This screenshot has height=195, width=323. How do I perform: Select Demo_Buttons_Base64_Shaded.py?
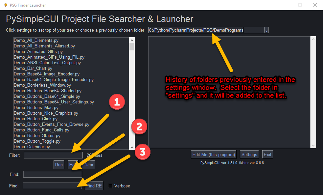click(x=48, y=91)
